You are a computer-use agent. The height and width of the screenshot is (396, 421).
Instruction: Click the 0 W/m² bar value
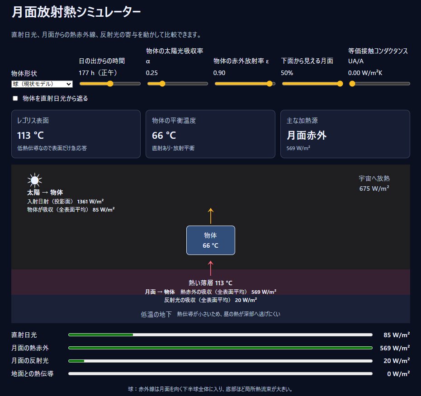coord(398,374)
